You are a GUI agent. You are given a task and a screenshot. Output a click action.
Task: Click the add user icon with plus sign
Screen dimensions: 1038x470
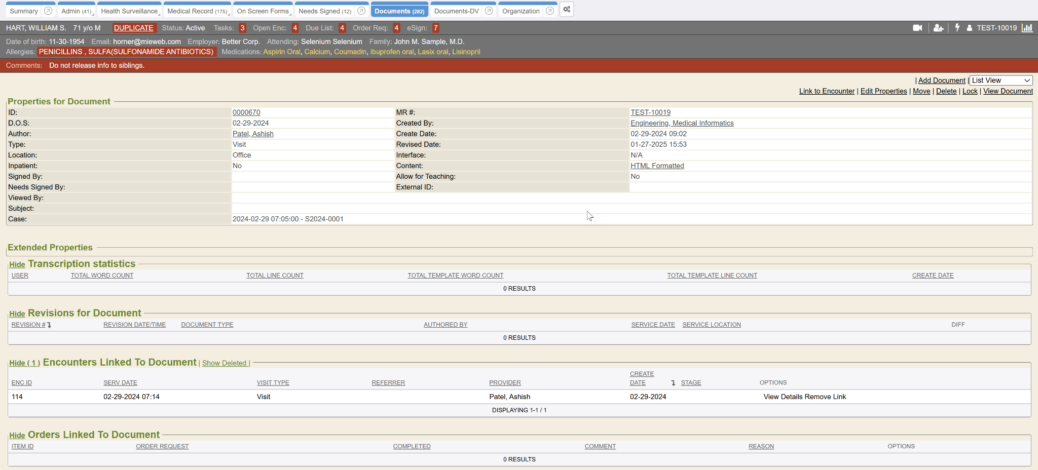(x=938, y=28)
